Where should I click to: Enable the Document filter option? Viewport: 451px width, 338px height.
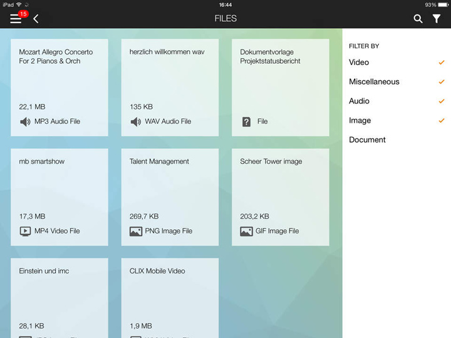(x=397, y=140)
